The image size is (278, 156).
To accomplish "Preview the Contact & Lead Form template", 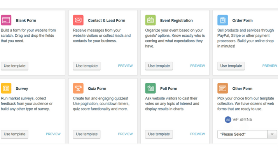I will pyautogui.click(x=125, y=66).
